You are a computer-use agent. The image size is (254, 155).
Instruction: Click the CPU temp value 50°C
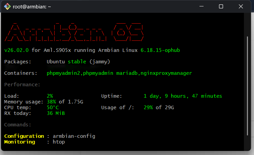coord(53,107)
